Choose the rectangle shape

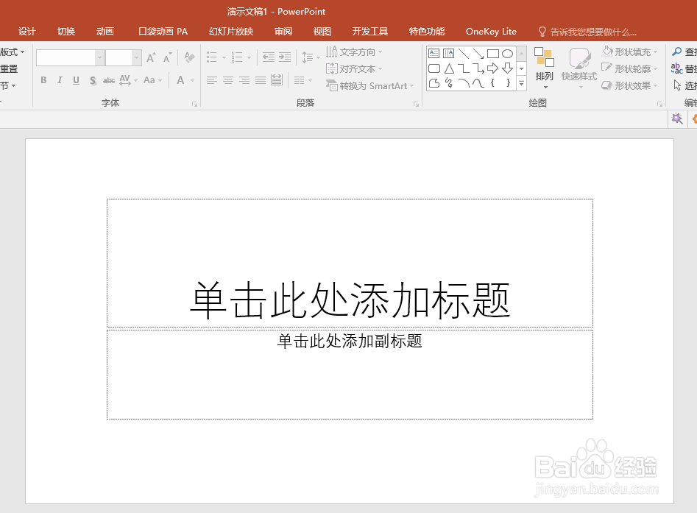493,54
